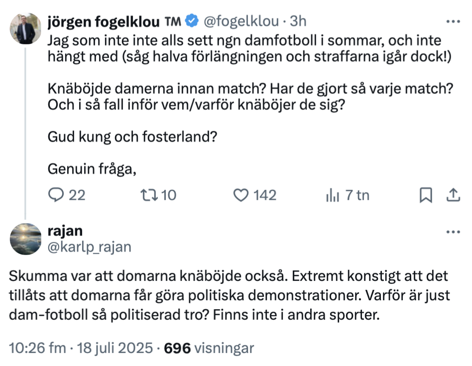
Task: Open jörgen fogelklou's profile picture
Action: [x=25, y=29]
